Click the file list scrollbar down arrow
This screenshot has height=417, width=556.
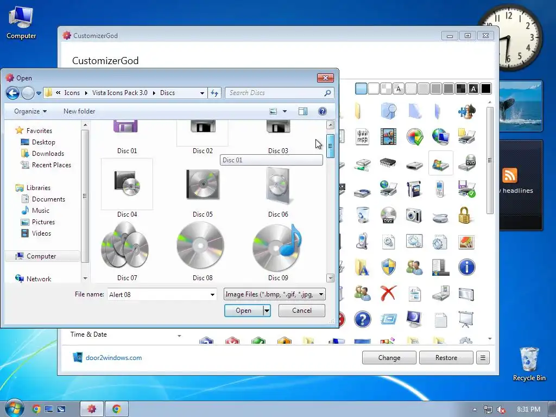click(331, 278)
